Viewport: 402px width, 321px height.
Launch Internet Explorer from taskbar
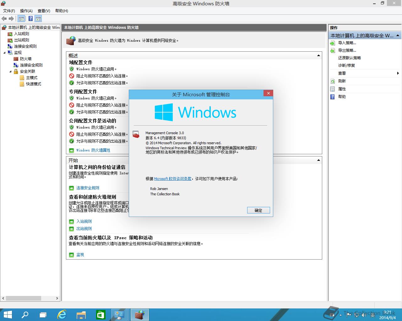62,315
